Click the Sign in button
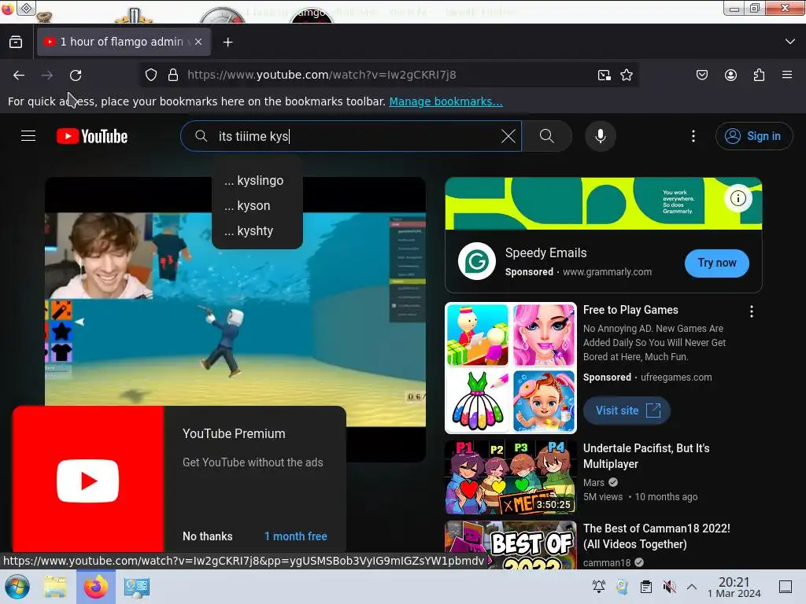The image size is (806, 604). (x=753, y=136)
